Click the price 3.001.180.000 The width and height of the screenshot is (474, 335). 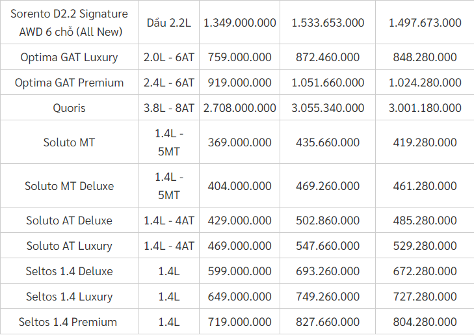click(425, 108)
